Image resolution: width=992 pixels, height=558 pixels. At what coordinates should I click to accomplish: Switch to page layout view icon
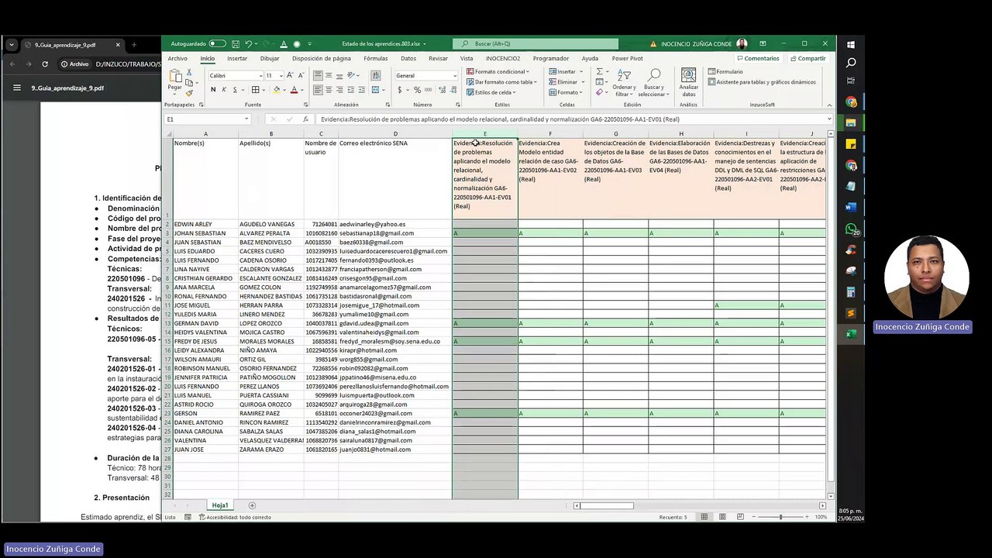pos(722,517)
